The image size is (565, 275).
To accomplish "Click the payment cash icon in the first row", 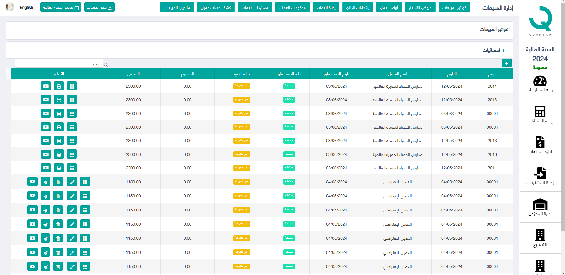I will (46, 86).
